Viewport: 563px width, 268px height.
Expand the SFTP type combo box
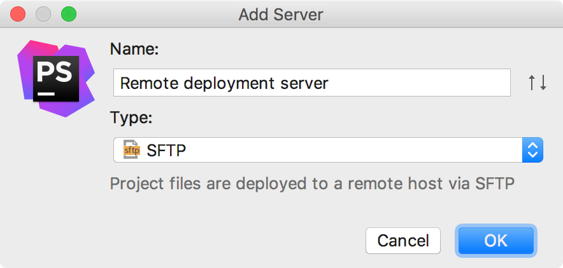click(x=328, y=150)
